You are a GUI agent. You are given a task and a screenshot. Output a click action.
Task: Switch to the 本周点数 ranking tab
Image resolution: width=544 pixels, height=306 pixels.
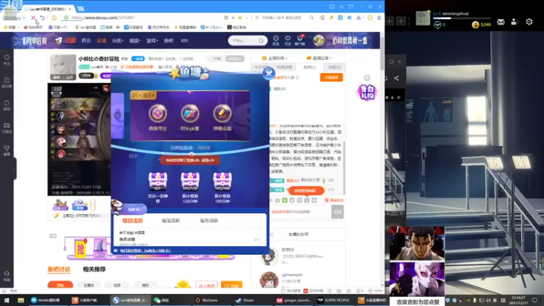[x=284, y=67]
